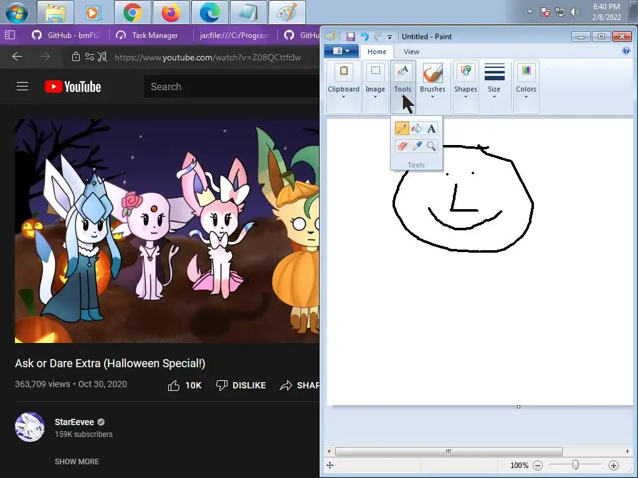
Task: Click zoom out minus button in Paint
Action: coord(538,466)
